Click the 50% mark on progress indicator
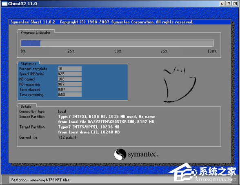This screenshot has width=240, height=185. click(x=118, y=51)
